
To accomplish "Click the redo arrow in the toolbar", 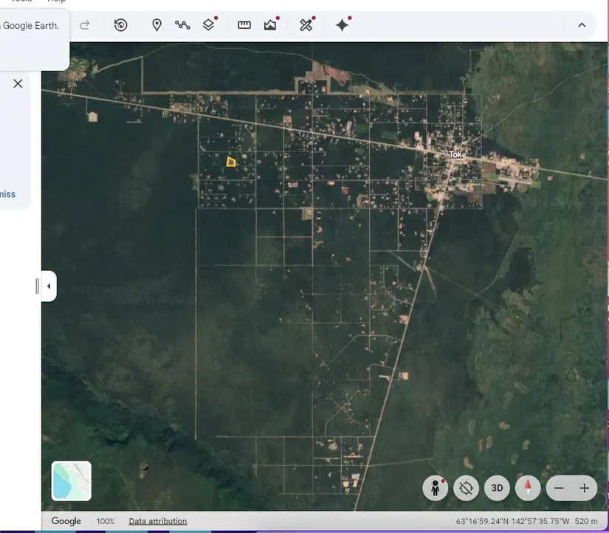I will [85, 25].
